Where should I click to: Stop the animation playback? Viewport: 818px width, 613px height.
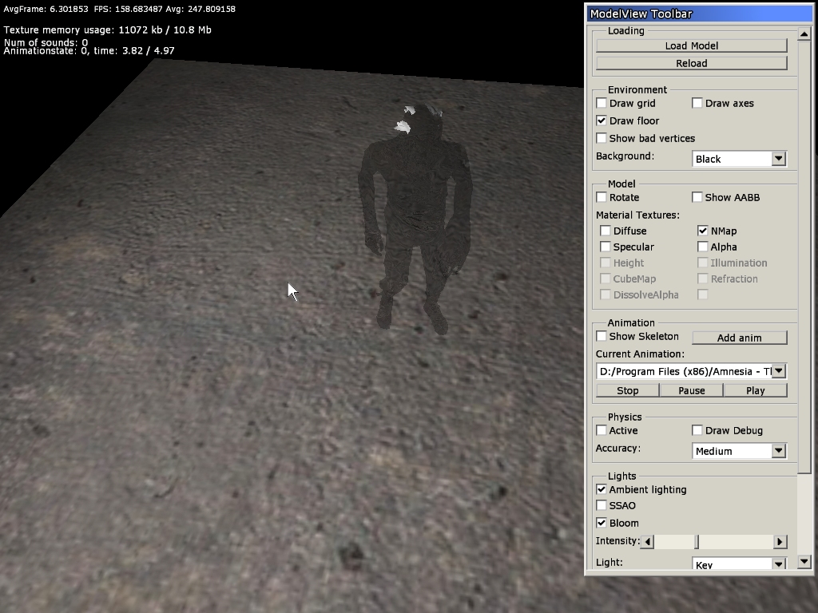627,390
